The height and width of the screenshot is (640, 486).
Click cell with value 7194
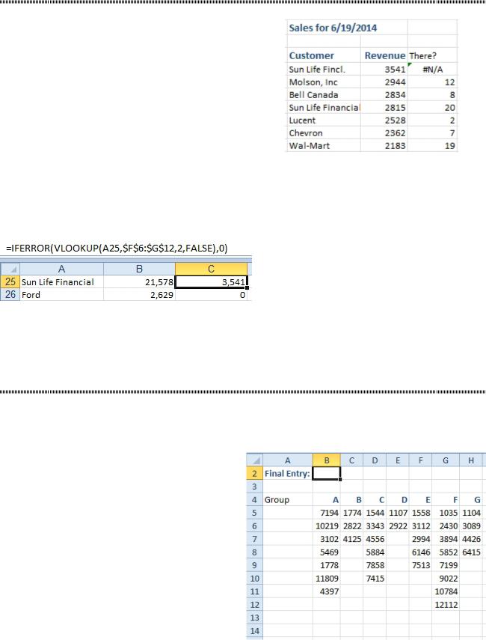pos(326,513)
